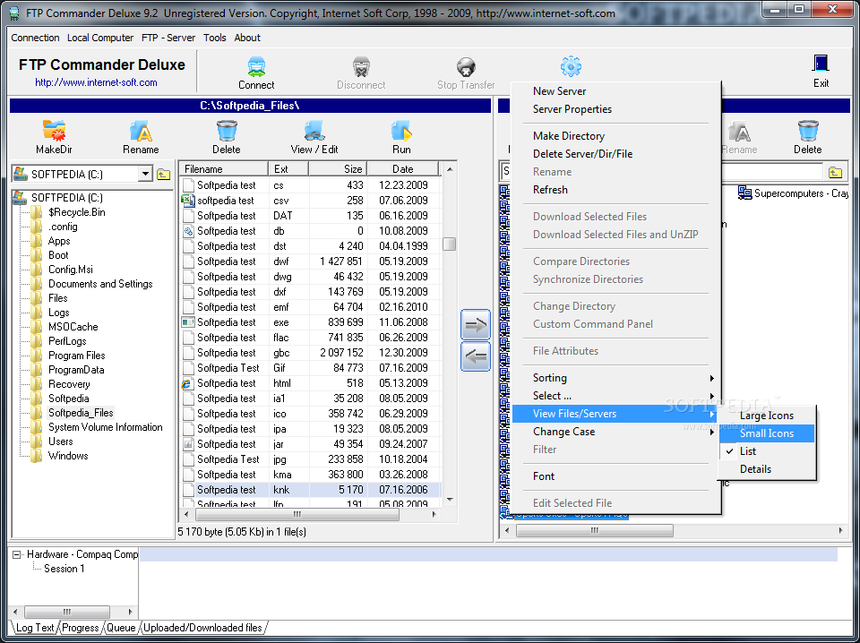Screen dimensions: 860x643
Task: Click the Rename icon in server panel
Action: [739, 132]
